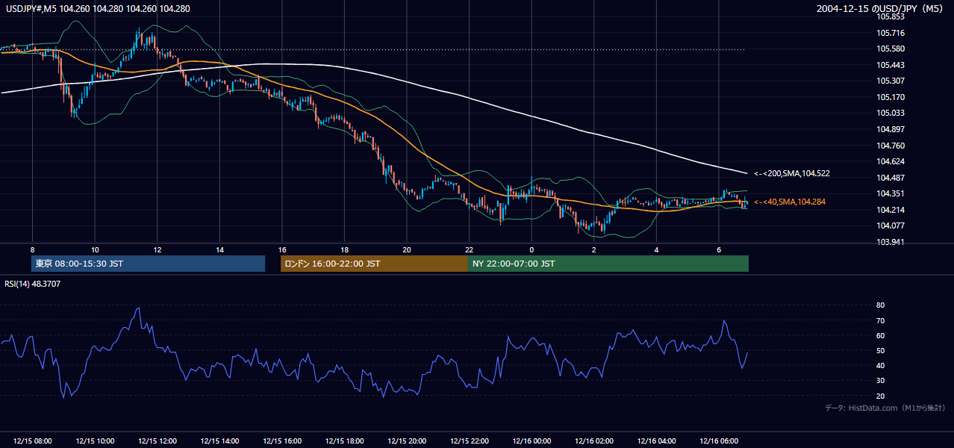Click hour 20 on price chart time axis
The height and width of the screenshot is (448, 954).
(406, 249)
